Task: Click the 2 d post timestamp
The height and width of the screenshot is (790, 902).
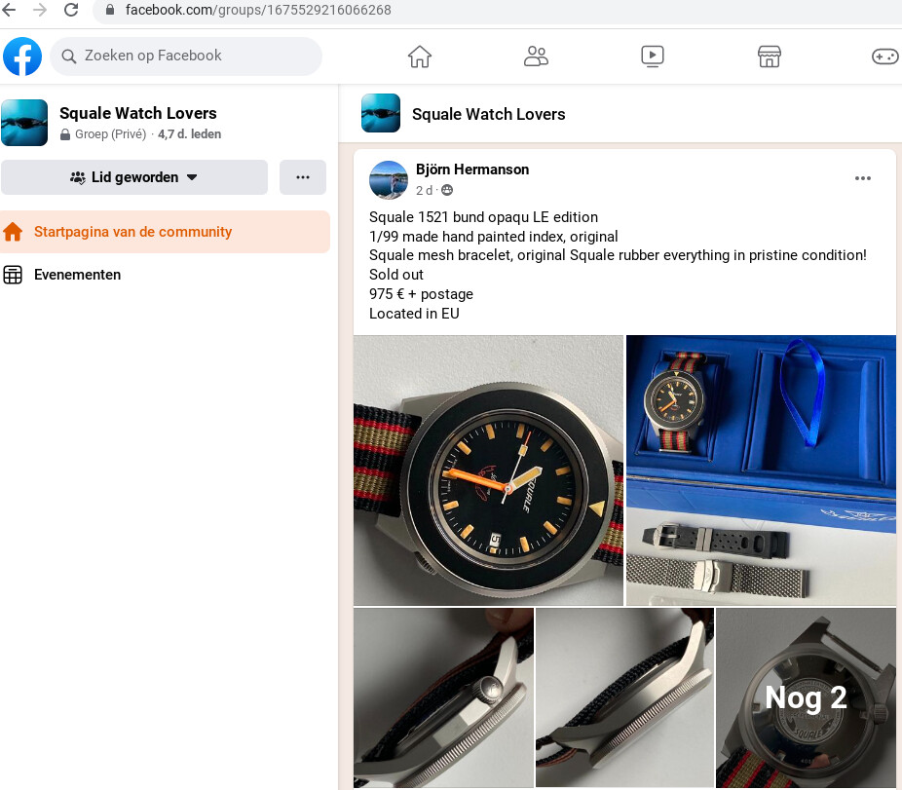Action: click(424, 191)
